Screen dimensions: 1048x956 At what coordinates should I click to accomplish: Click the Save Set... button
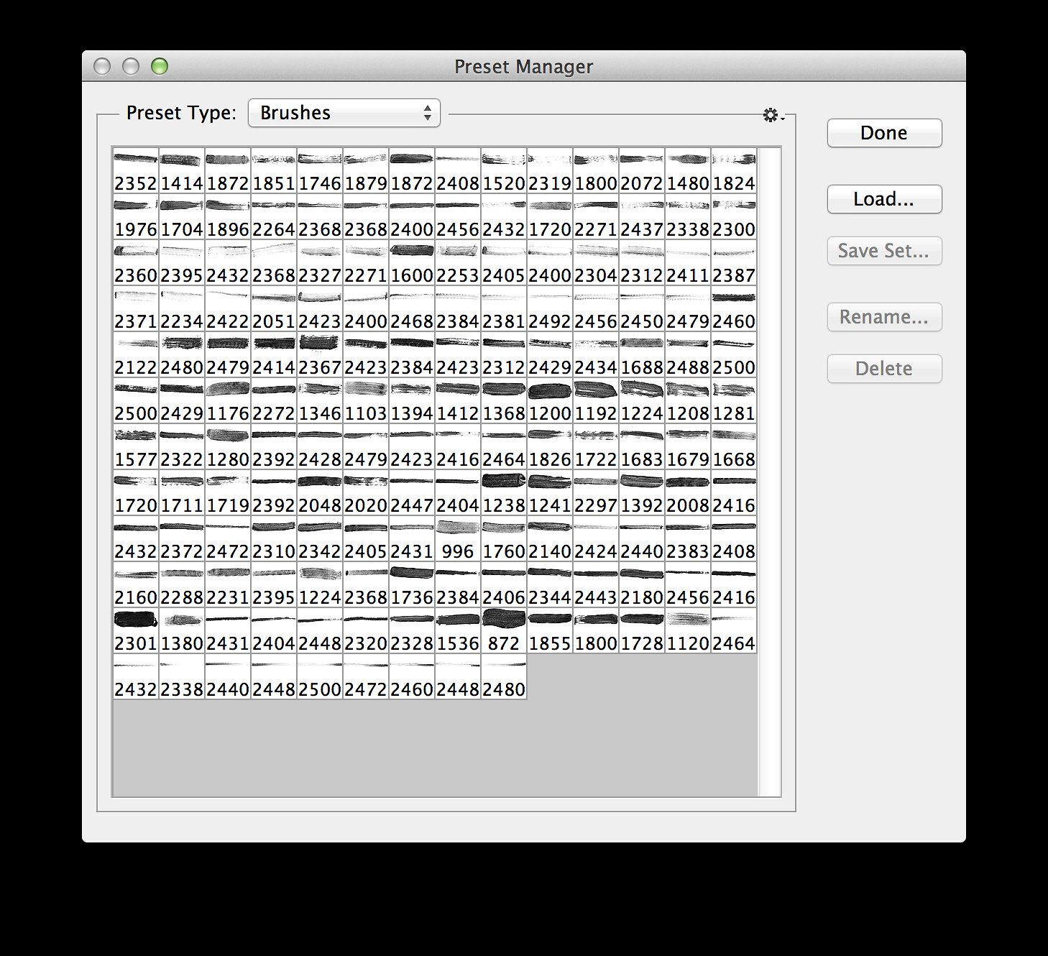(884, 251)
